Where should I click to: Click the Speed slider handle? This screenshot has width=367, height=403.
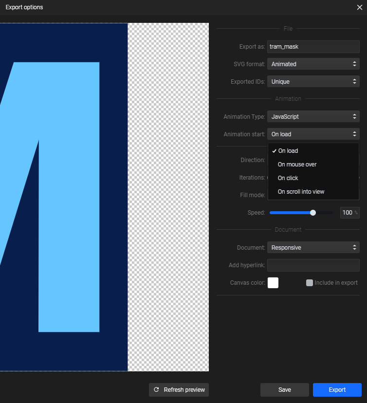[x=313, y=213]
